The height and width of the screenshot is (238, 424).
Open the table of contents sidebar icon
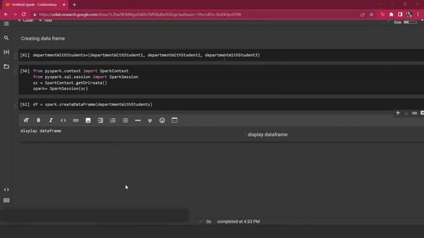coord(6,24)
